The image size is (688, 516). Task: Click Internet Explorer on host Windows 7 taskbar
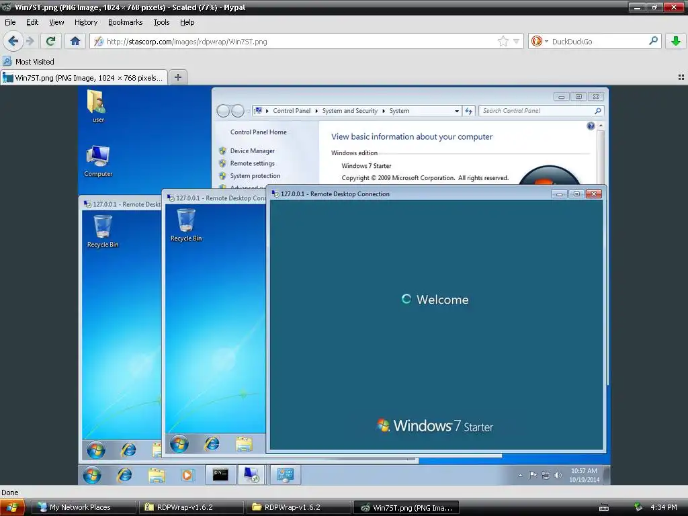[x=124, y=475]
